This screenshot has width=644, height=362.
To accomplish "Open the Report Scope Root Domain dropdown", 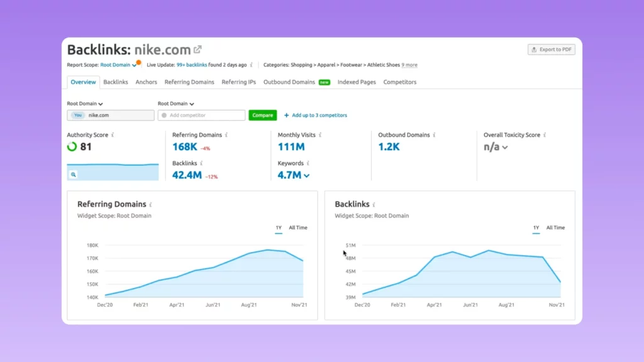I will click(118, 65).
